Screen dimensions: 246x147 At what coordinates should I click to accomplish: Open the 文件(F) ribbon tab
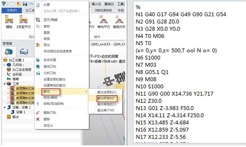click(12, 10)
